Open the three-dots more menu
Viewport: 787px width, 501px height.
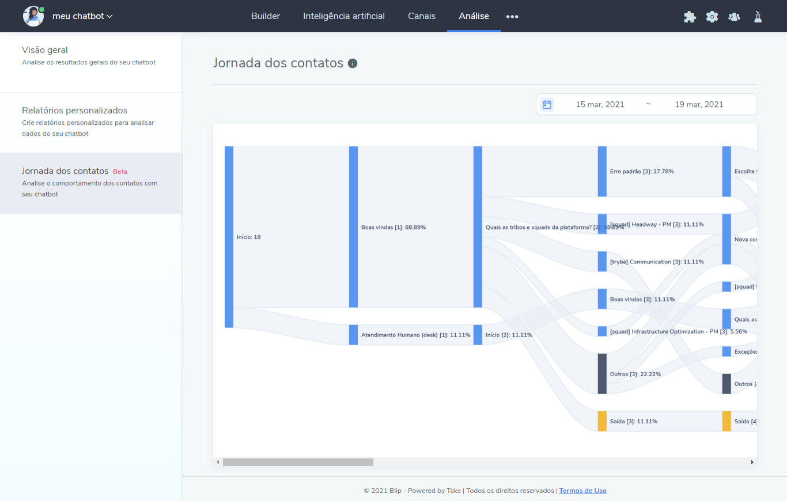[x=512, y=17]
